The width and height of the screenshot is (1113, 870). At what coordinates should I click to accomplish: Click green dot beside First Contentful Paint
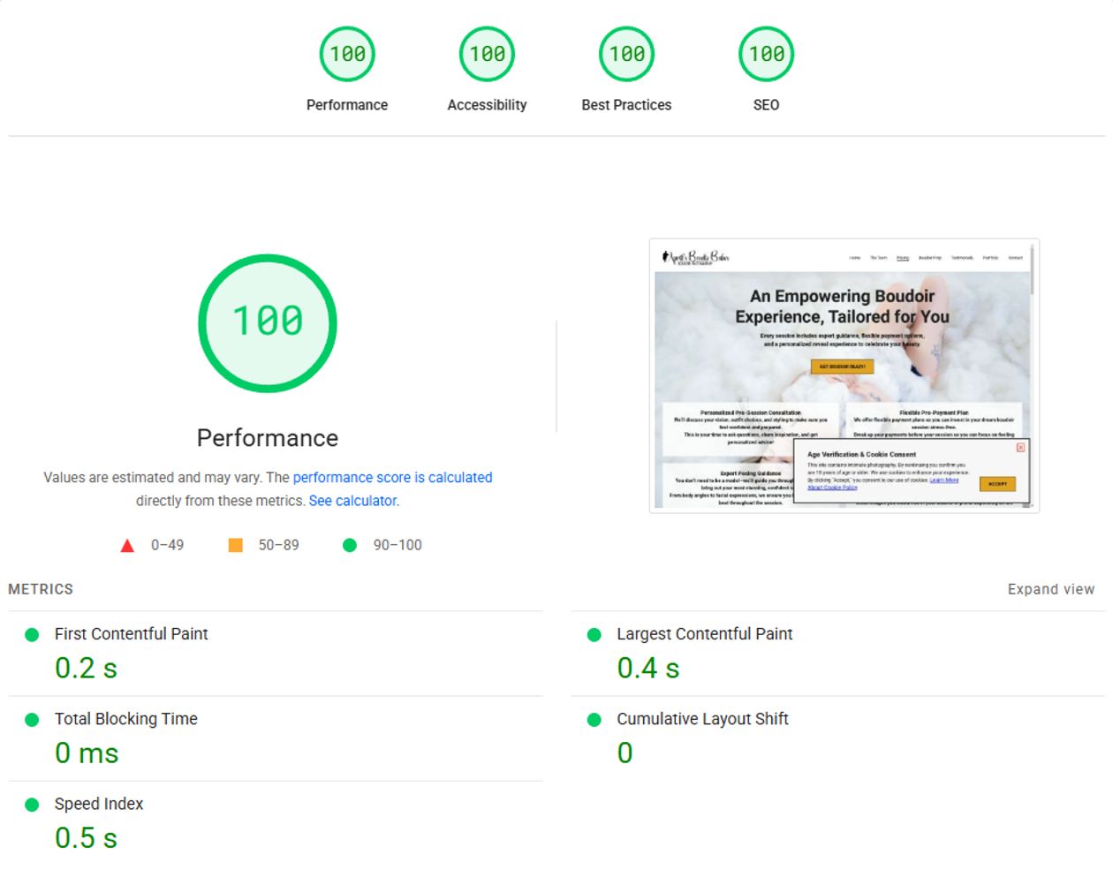[32, 634]
